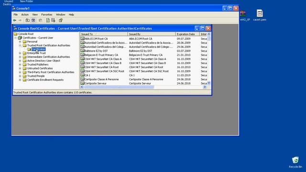Expand Intermediate Certification Authorities node

coord(20,57)
